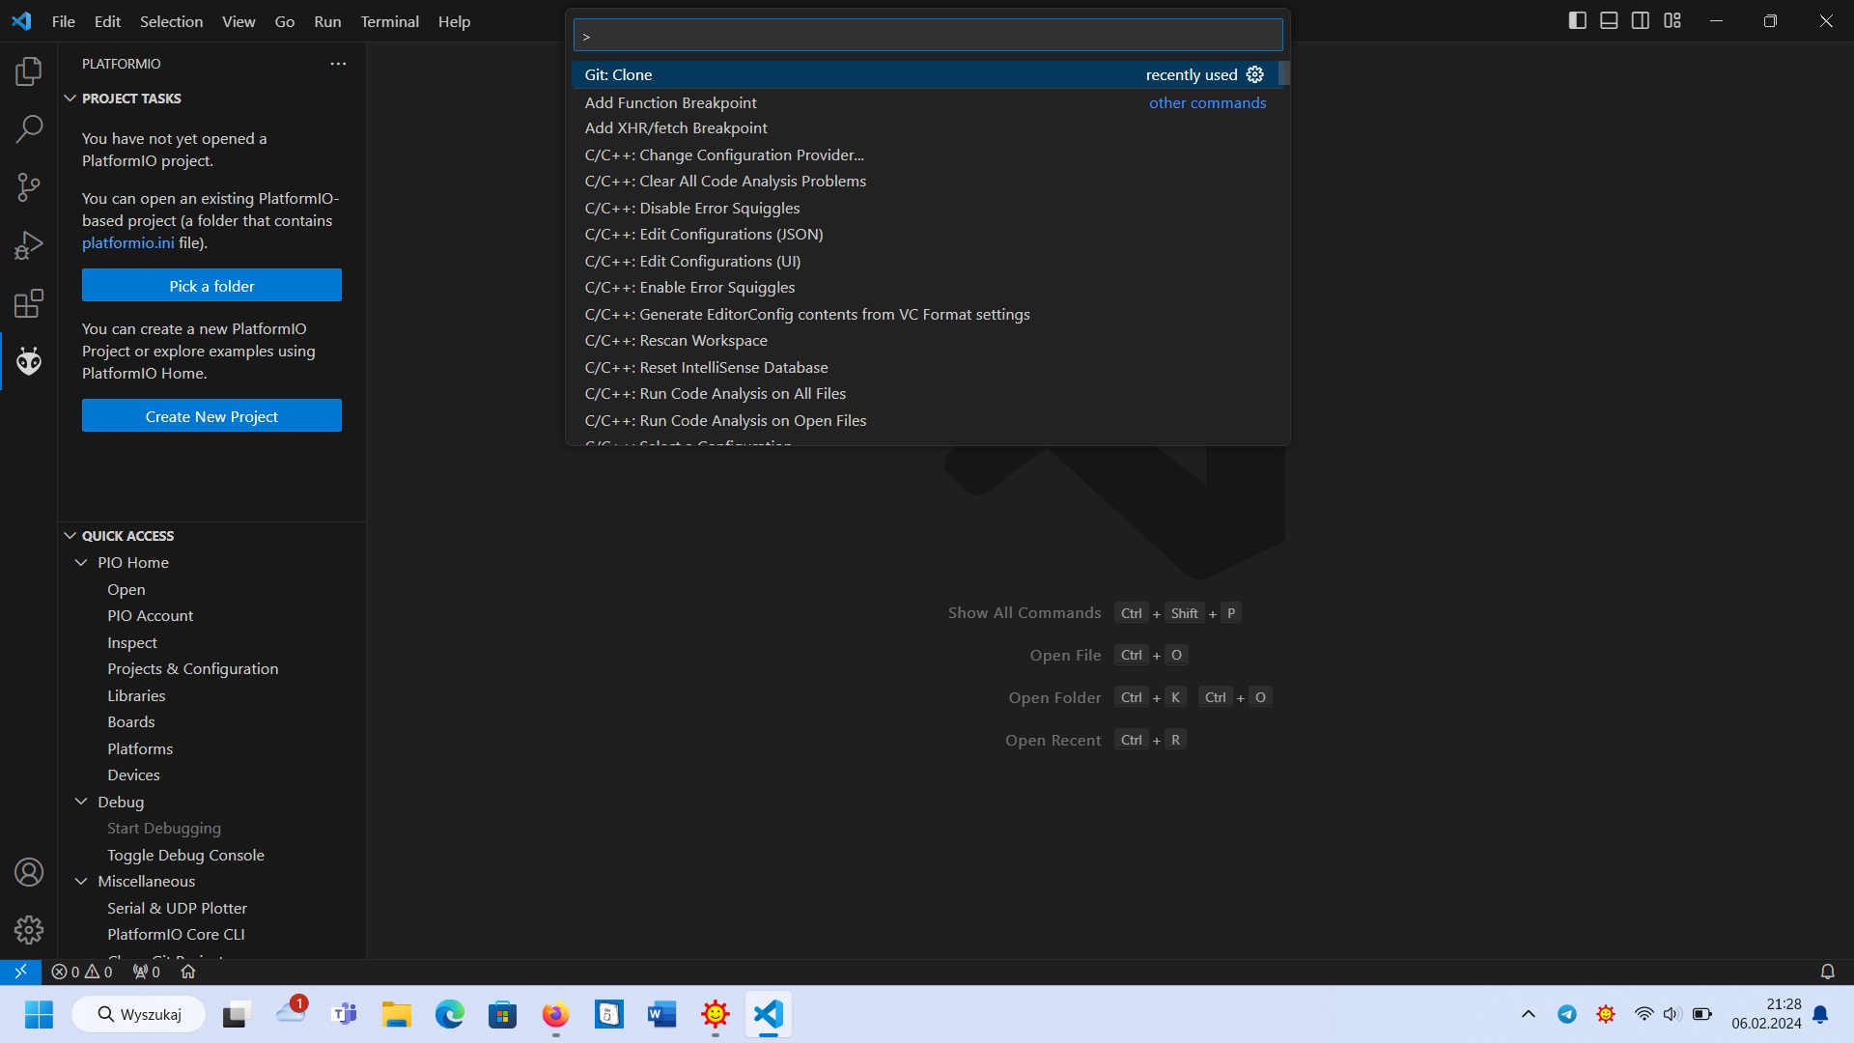The image size is (1854, 1043).
Task: Open Microsoft Edge from the taskbar
Action: click(x=450, y=1014)
